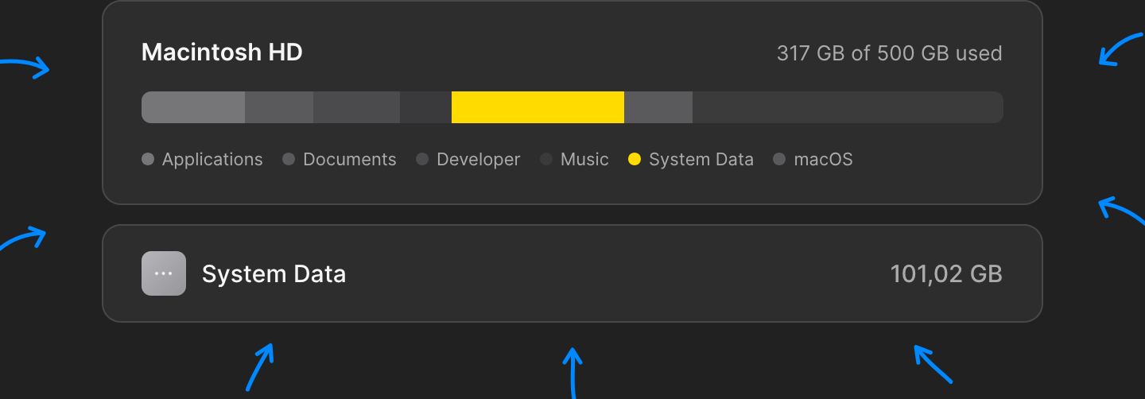Image resolution: width=1145 pixels, height=399 pixels.
Task: Select the Applications legend label
Action: click(x=212, y=160)
